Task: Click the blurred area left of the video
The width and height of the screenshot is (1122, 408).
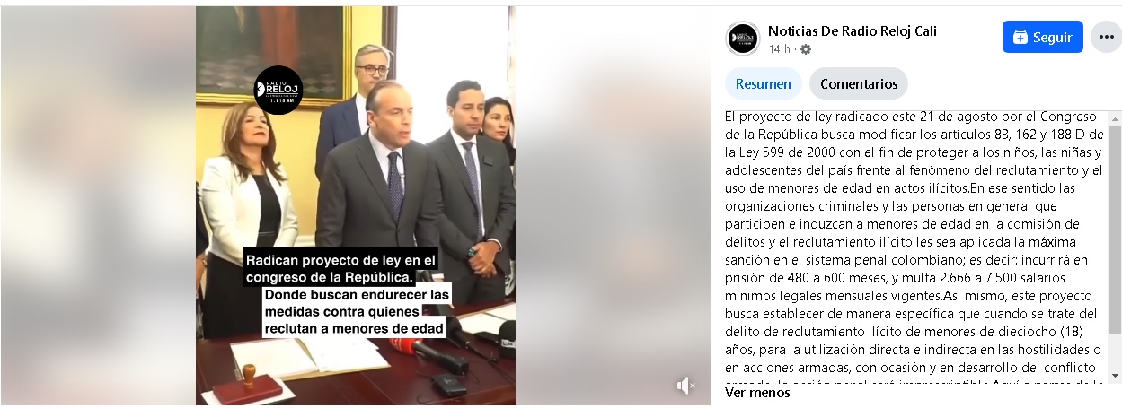Action: 99,204
